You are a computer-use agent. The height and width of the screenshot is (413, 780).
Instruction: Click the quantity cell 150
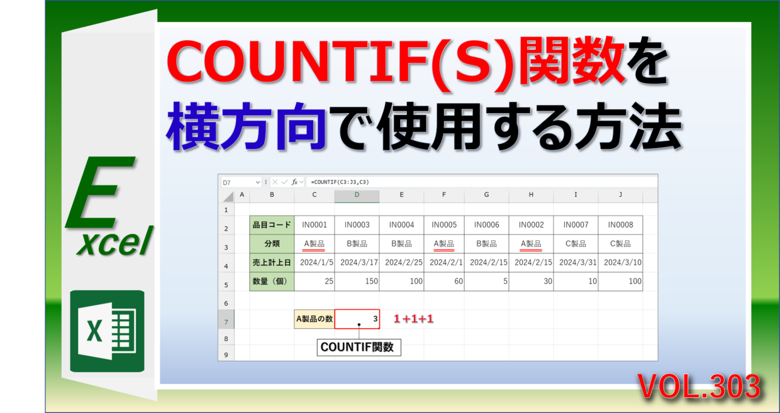click(x=357, y=282)
